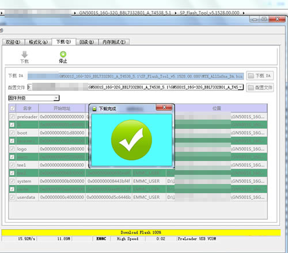
Task: Switch to the Memory Test tab
Action: click(114, 42)
